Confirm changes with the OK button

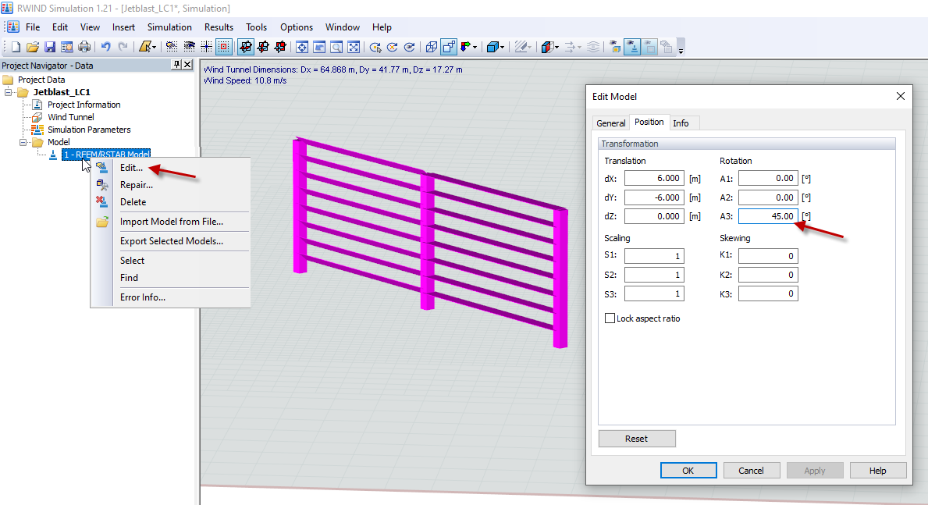(x=688, y=470)
